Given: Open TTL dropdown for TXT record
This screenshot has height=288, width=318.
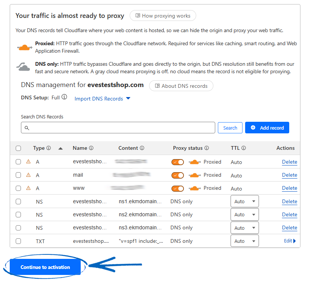Looking at the screenshot, I should coord(245,241).
